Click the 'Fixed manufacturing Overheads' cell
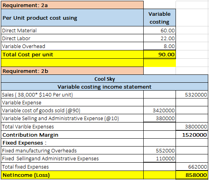The image size is (209, 180). (72, 150)
